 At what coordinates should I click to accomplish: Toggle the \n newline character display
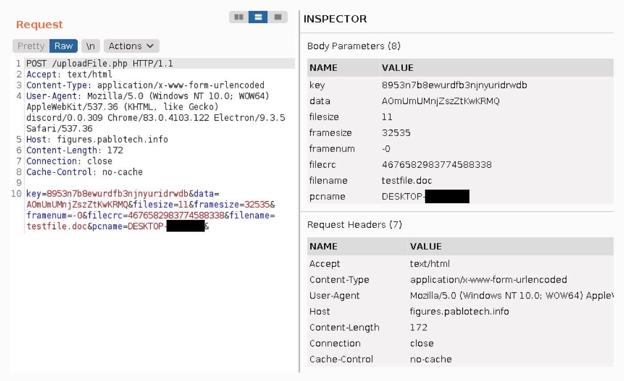coord(90,46)
